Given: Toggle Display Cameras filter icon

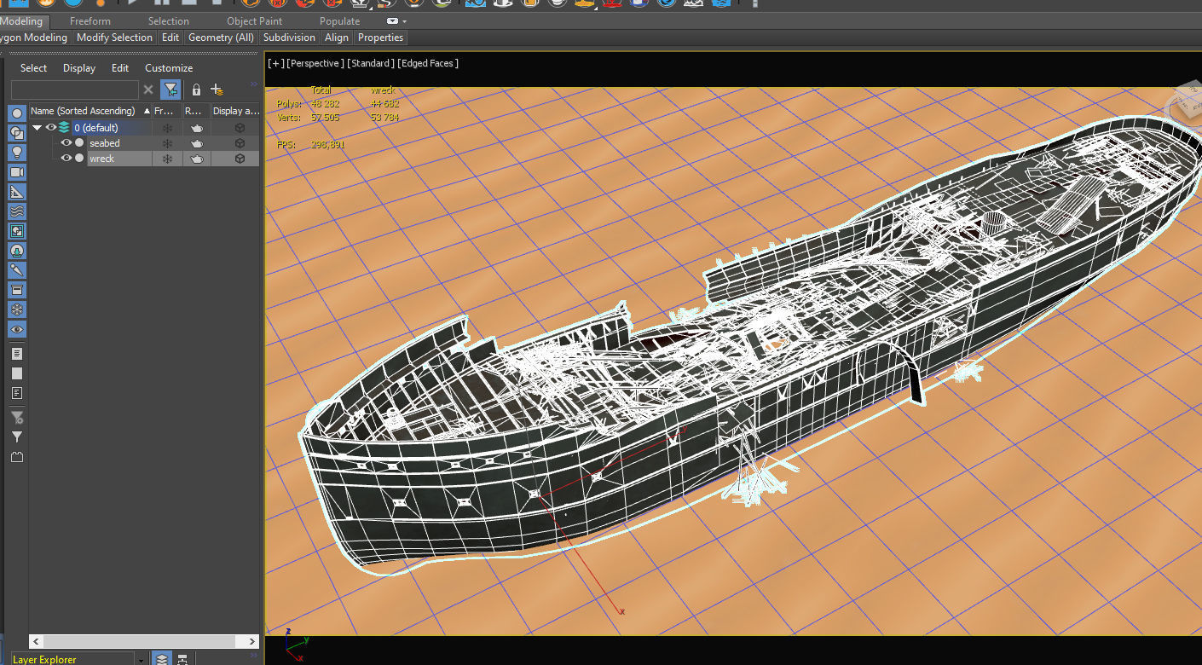Looking at the screenshot, I should click(17, 172).
